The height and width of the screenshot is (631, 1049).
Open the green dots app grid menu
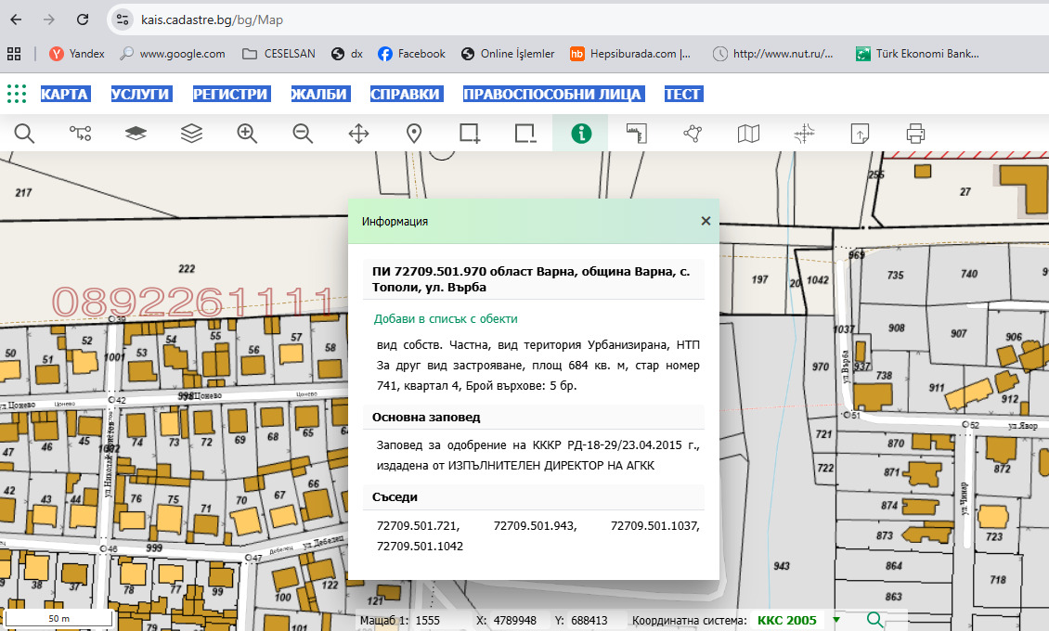point(17,94)
